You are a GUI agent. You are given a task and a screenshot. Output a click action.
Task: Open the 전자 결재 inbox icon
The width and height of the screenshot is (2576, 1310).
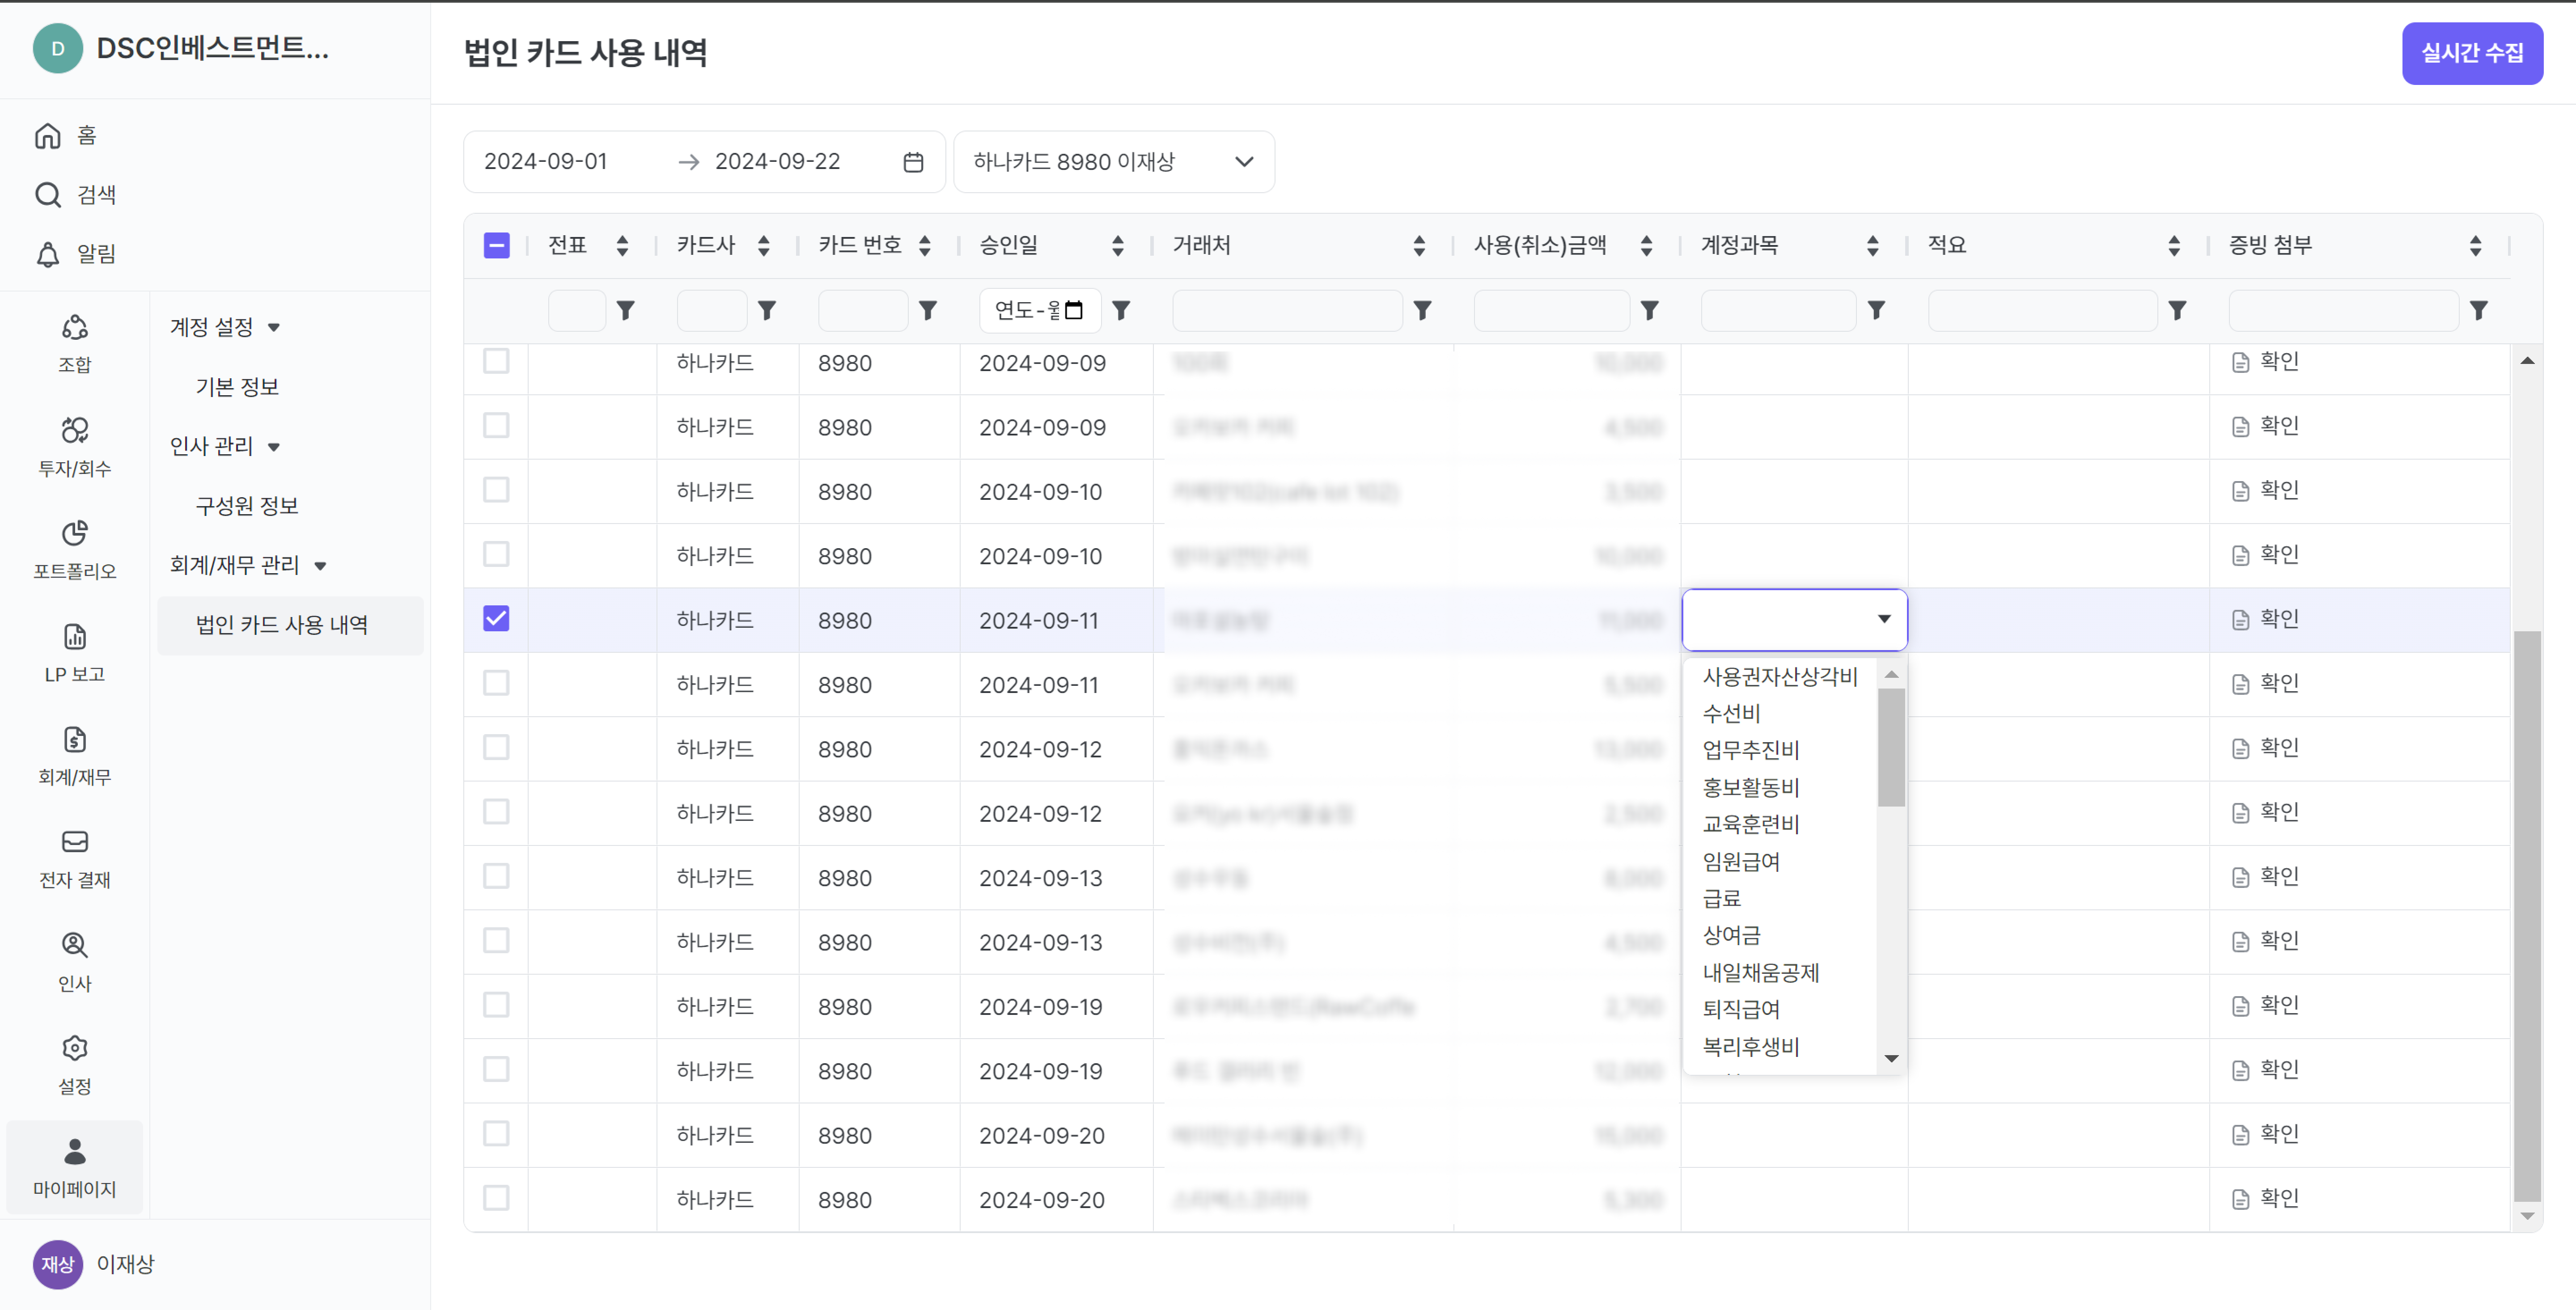coord(75,842)
